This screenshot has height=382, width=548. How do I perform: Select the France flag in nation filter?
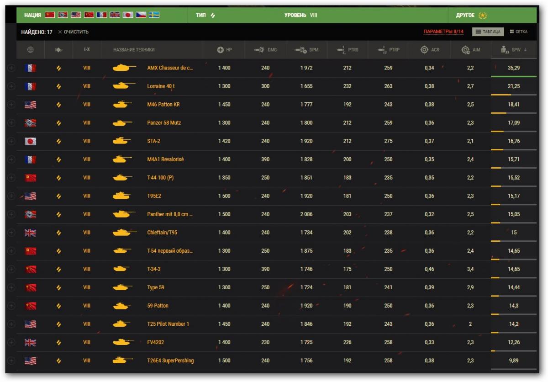[x=102, y=15]
